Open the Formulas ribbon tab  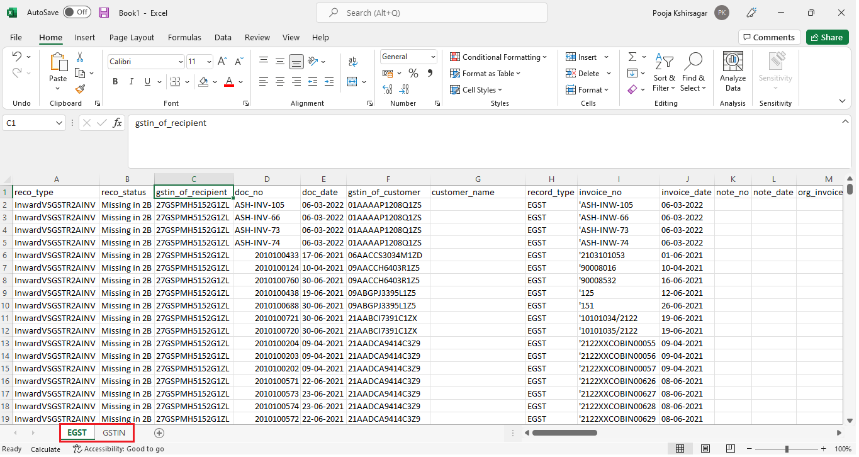[184, 38]
